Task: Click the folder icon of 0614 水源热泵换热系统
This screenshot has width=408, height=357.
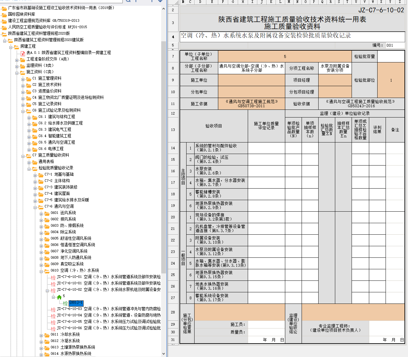Action: click(47, 354)
